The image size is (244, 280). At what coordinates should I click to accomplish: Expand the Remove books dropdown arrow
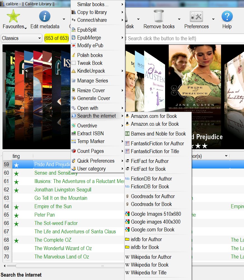179,19
